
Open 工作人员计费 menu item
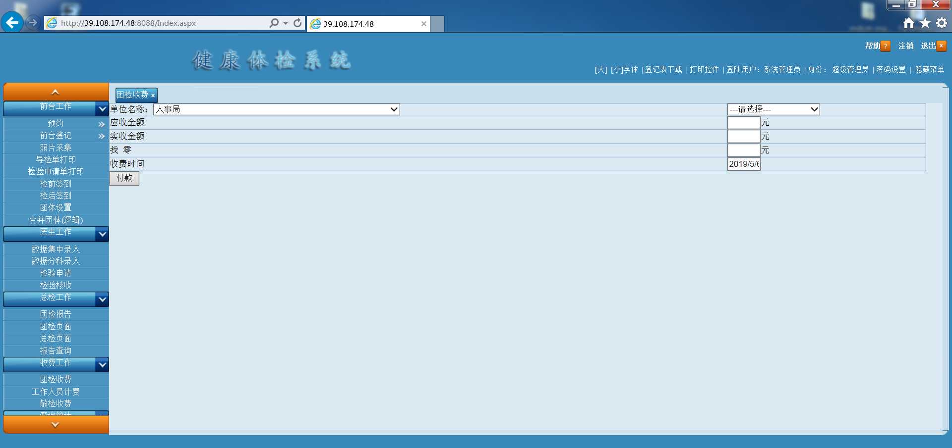(x=56, y=392)
